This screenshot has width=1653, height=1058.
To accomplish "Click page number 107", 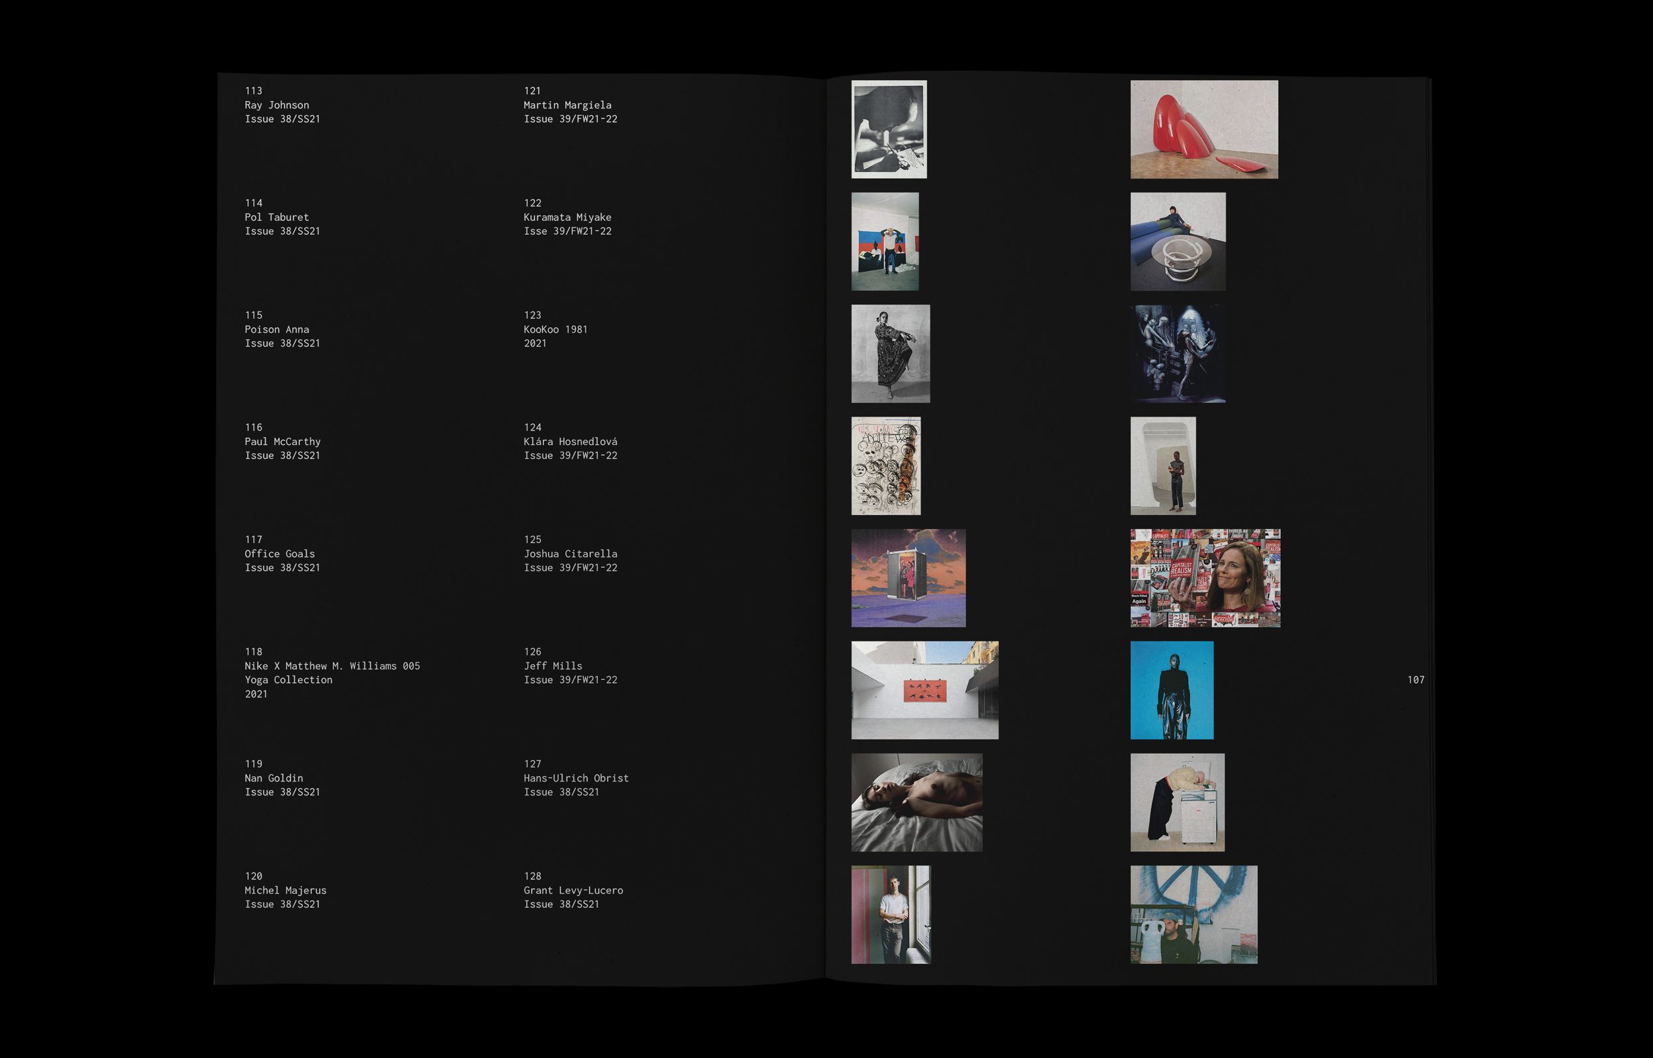I will 1415,680.
